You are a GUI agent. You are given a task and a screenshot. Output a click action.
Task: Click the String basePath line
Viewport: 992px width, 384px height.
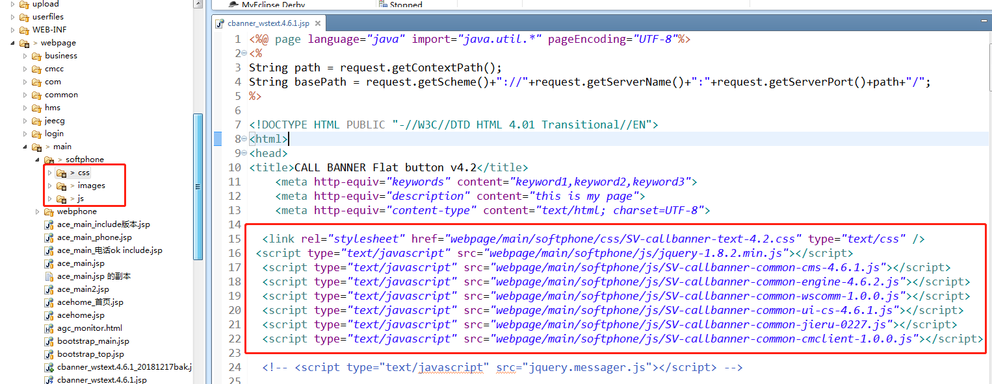[x=590, y=82]
